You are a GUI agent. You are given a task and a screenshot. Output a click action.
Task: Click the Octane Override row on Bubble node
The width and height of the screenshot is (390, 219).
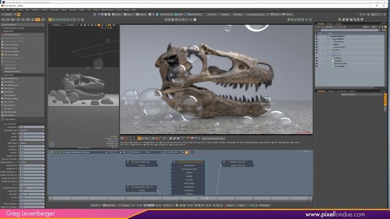[x=238, y=165]
